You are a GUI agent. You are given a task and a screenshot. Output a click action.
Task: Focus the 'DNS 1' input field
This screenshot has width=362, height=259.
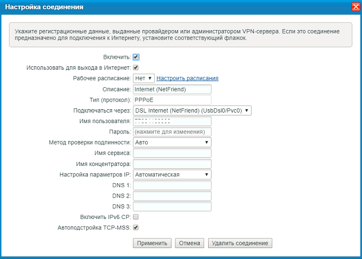(172, 185)
